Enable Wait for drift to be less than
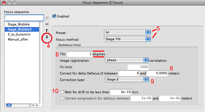The height and width of the screenshot is (112, 205). (62, 92)
